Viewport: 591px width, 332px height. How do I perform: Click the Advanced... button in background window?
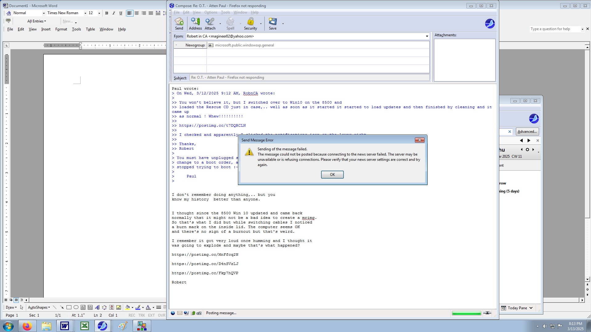point(527,132)
